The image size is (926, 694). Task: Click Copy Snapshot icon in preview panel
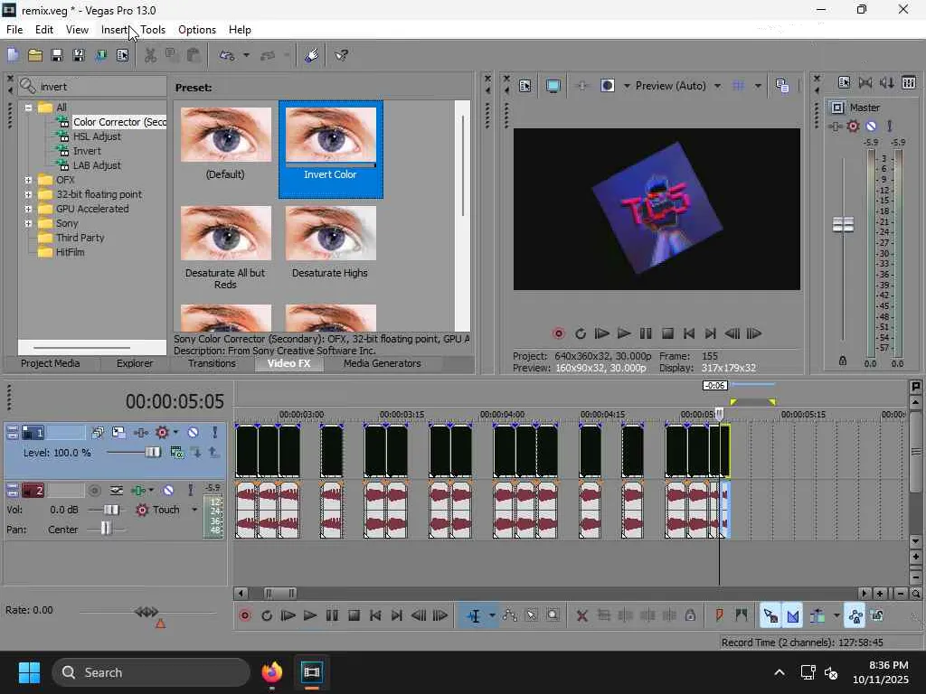point(782,86)
